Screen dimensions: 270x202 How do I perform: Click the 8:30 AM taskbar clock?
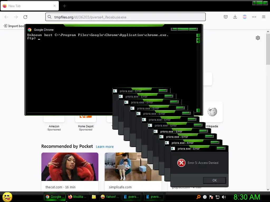click(x=247, y=197)
